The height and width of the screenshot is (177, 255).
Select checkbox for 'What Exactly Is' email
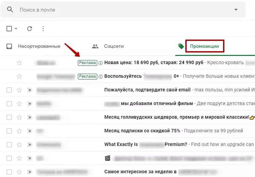click(x=9, y=144)
